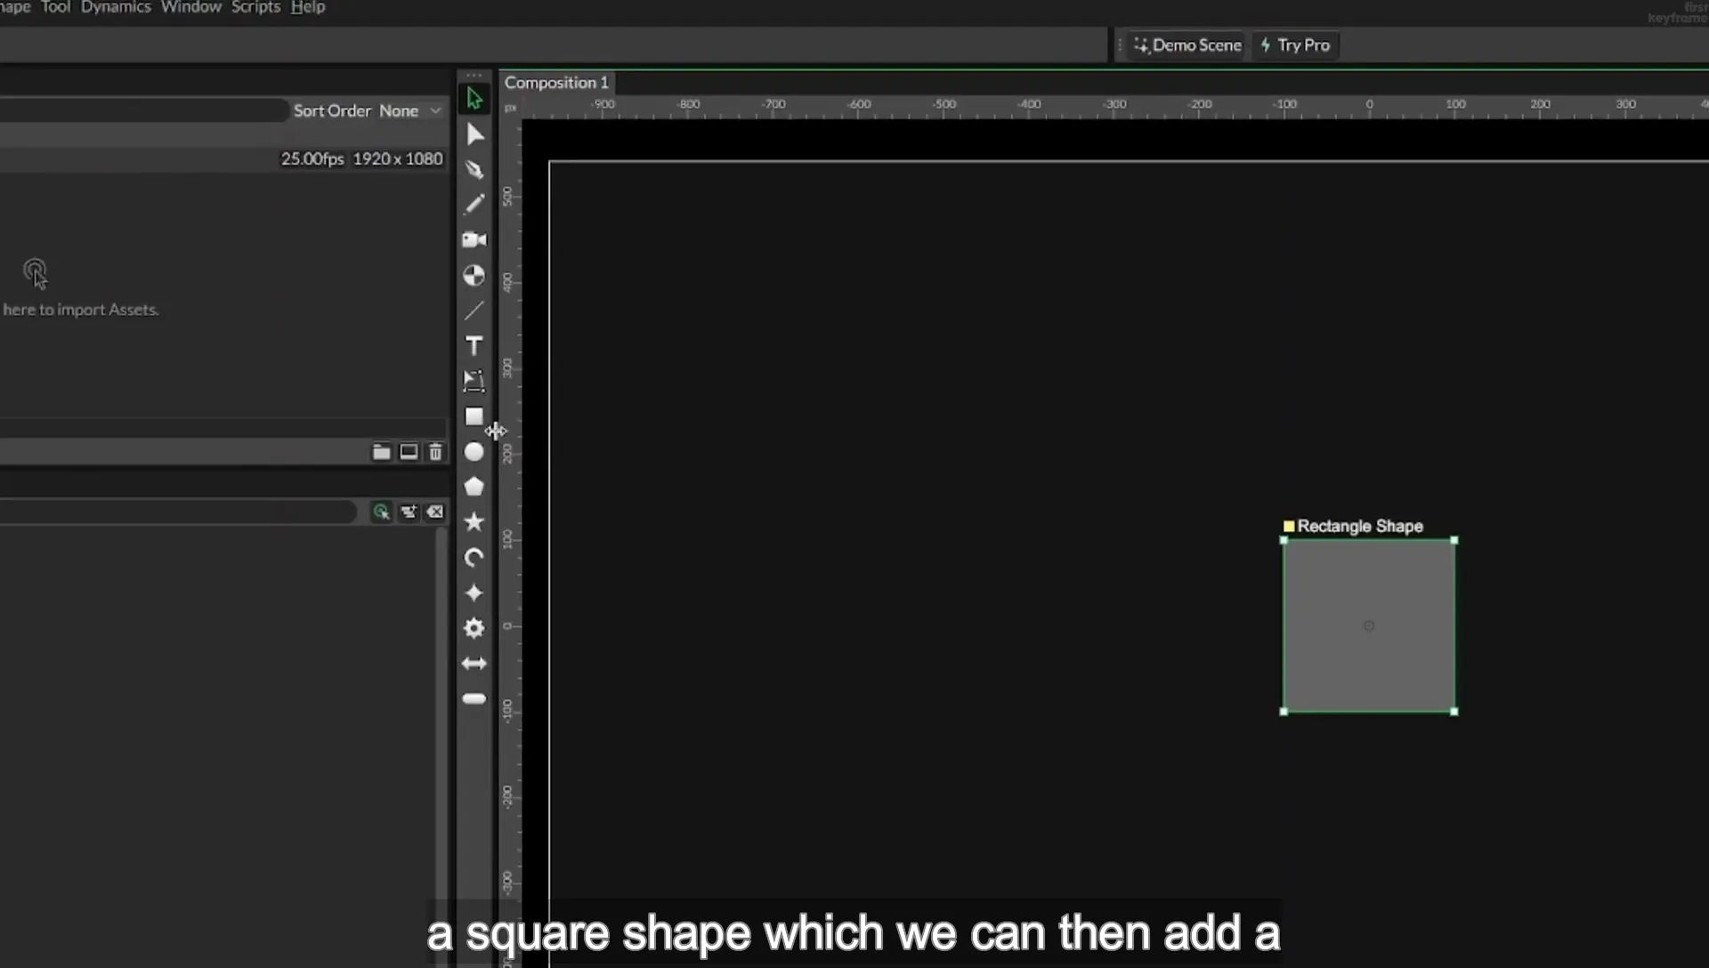This screenshot has height=968, width=1709.
Task: Select the Text tool
Action: pos(474,346)
